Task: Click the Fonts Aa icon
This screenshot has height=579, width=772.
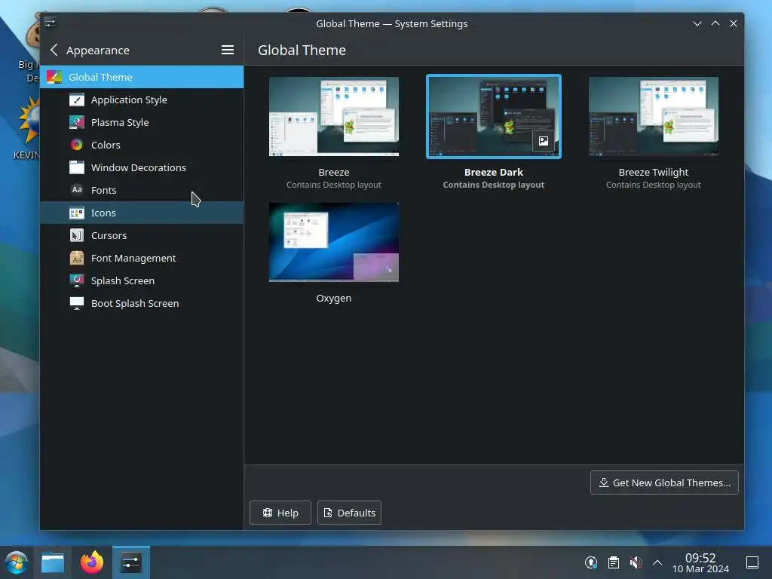Action: click(x=77, y=189)
